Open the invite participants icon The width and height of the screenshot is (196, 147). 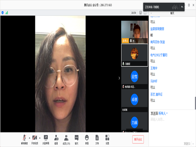[56, 140]
